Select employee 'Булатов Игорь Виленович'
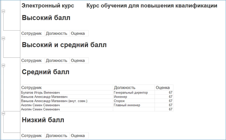226x140 pixels. (x=67, y=93)
